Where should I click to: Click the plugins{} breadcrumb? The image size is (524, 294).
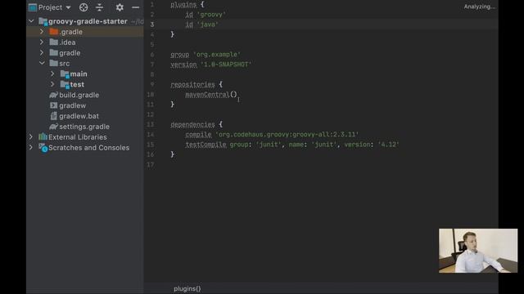tap(187, 288)
